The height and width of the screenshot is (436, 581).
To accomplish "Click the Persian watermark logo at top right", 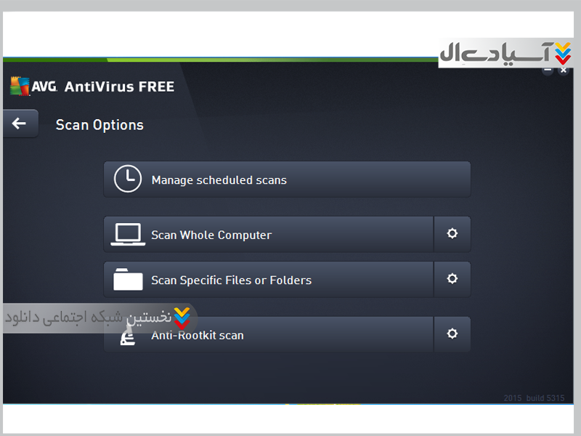I will coord(505,52).
